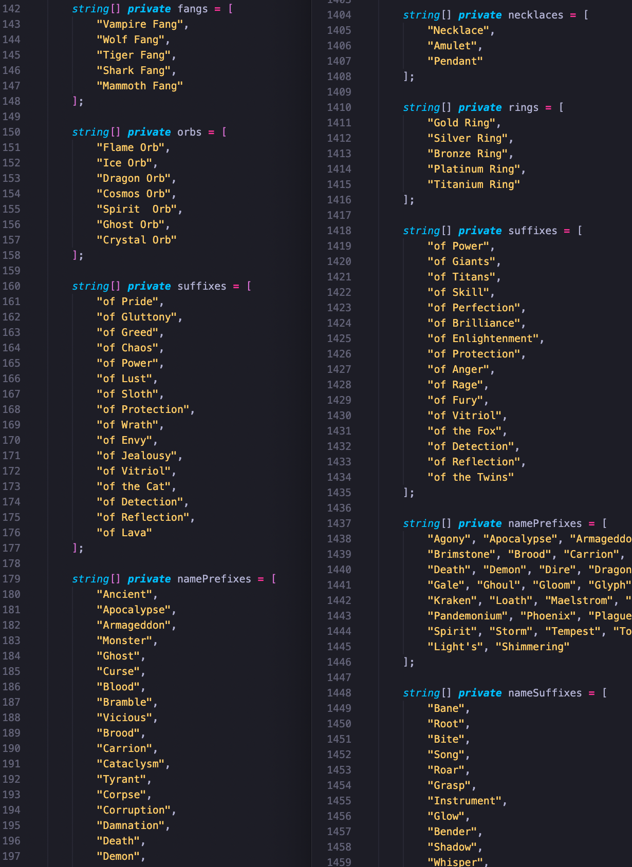Select the "Wolf Fang" entry
Image resolution: width=632 pixels, height=867 pixels.
[131, 40]
